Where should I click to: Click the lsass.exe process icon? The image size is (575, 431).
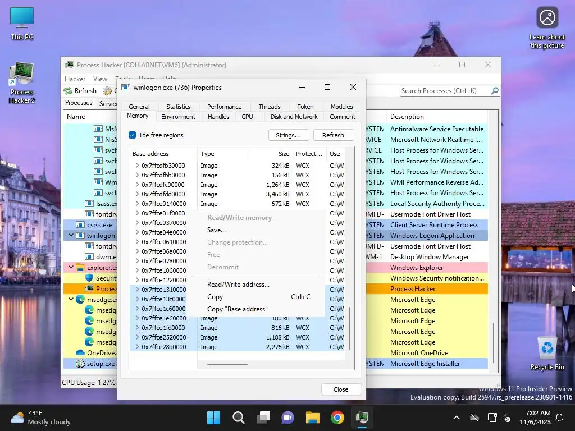(x=89, y=203)
